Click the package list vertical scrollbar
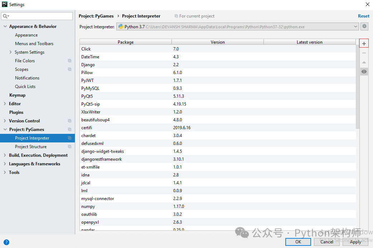 [x=358, y=87]
